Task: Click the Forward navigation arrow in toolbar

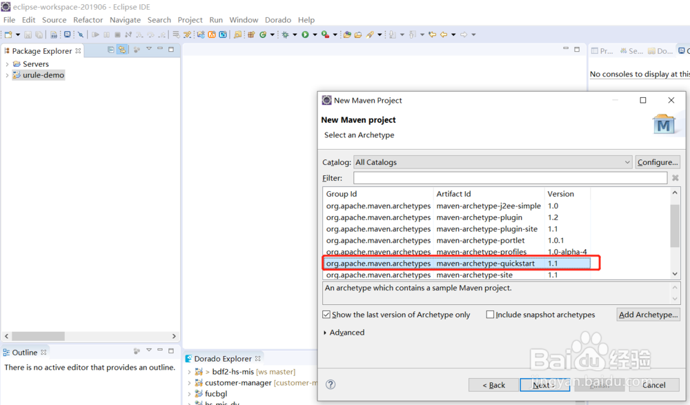Action: click(x=464, y=34)
